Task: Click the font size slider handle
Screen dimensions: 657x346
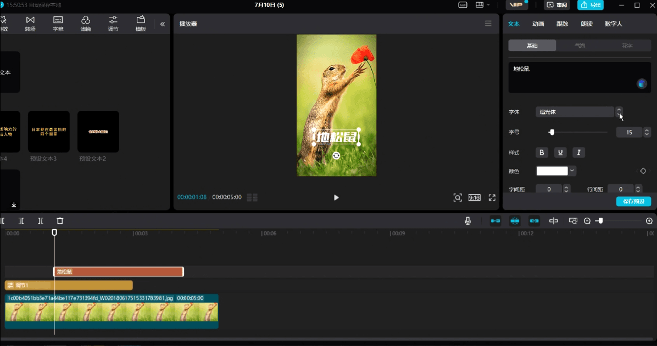Action: click(552, 132)
